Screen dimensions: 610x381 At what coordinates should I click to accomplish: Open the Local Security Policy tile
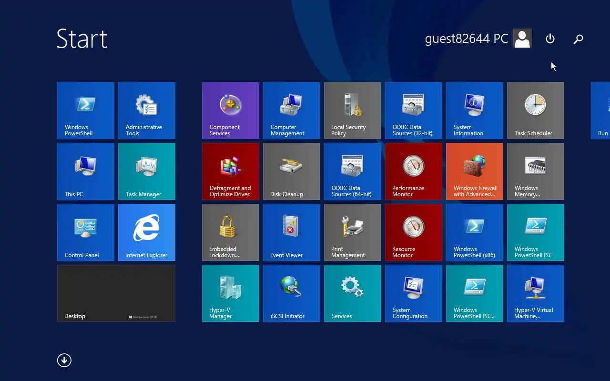click(x=353, y=110)
